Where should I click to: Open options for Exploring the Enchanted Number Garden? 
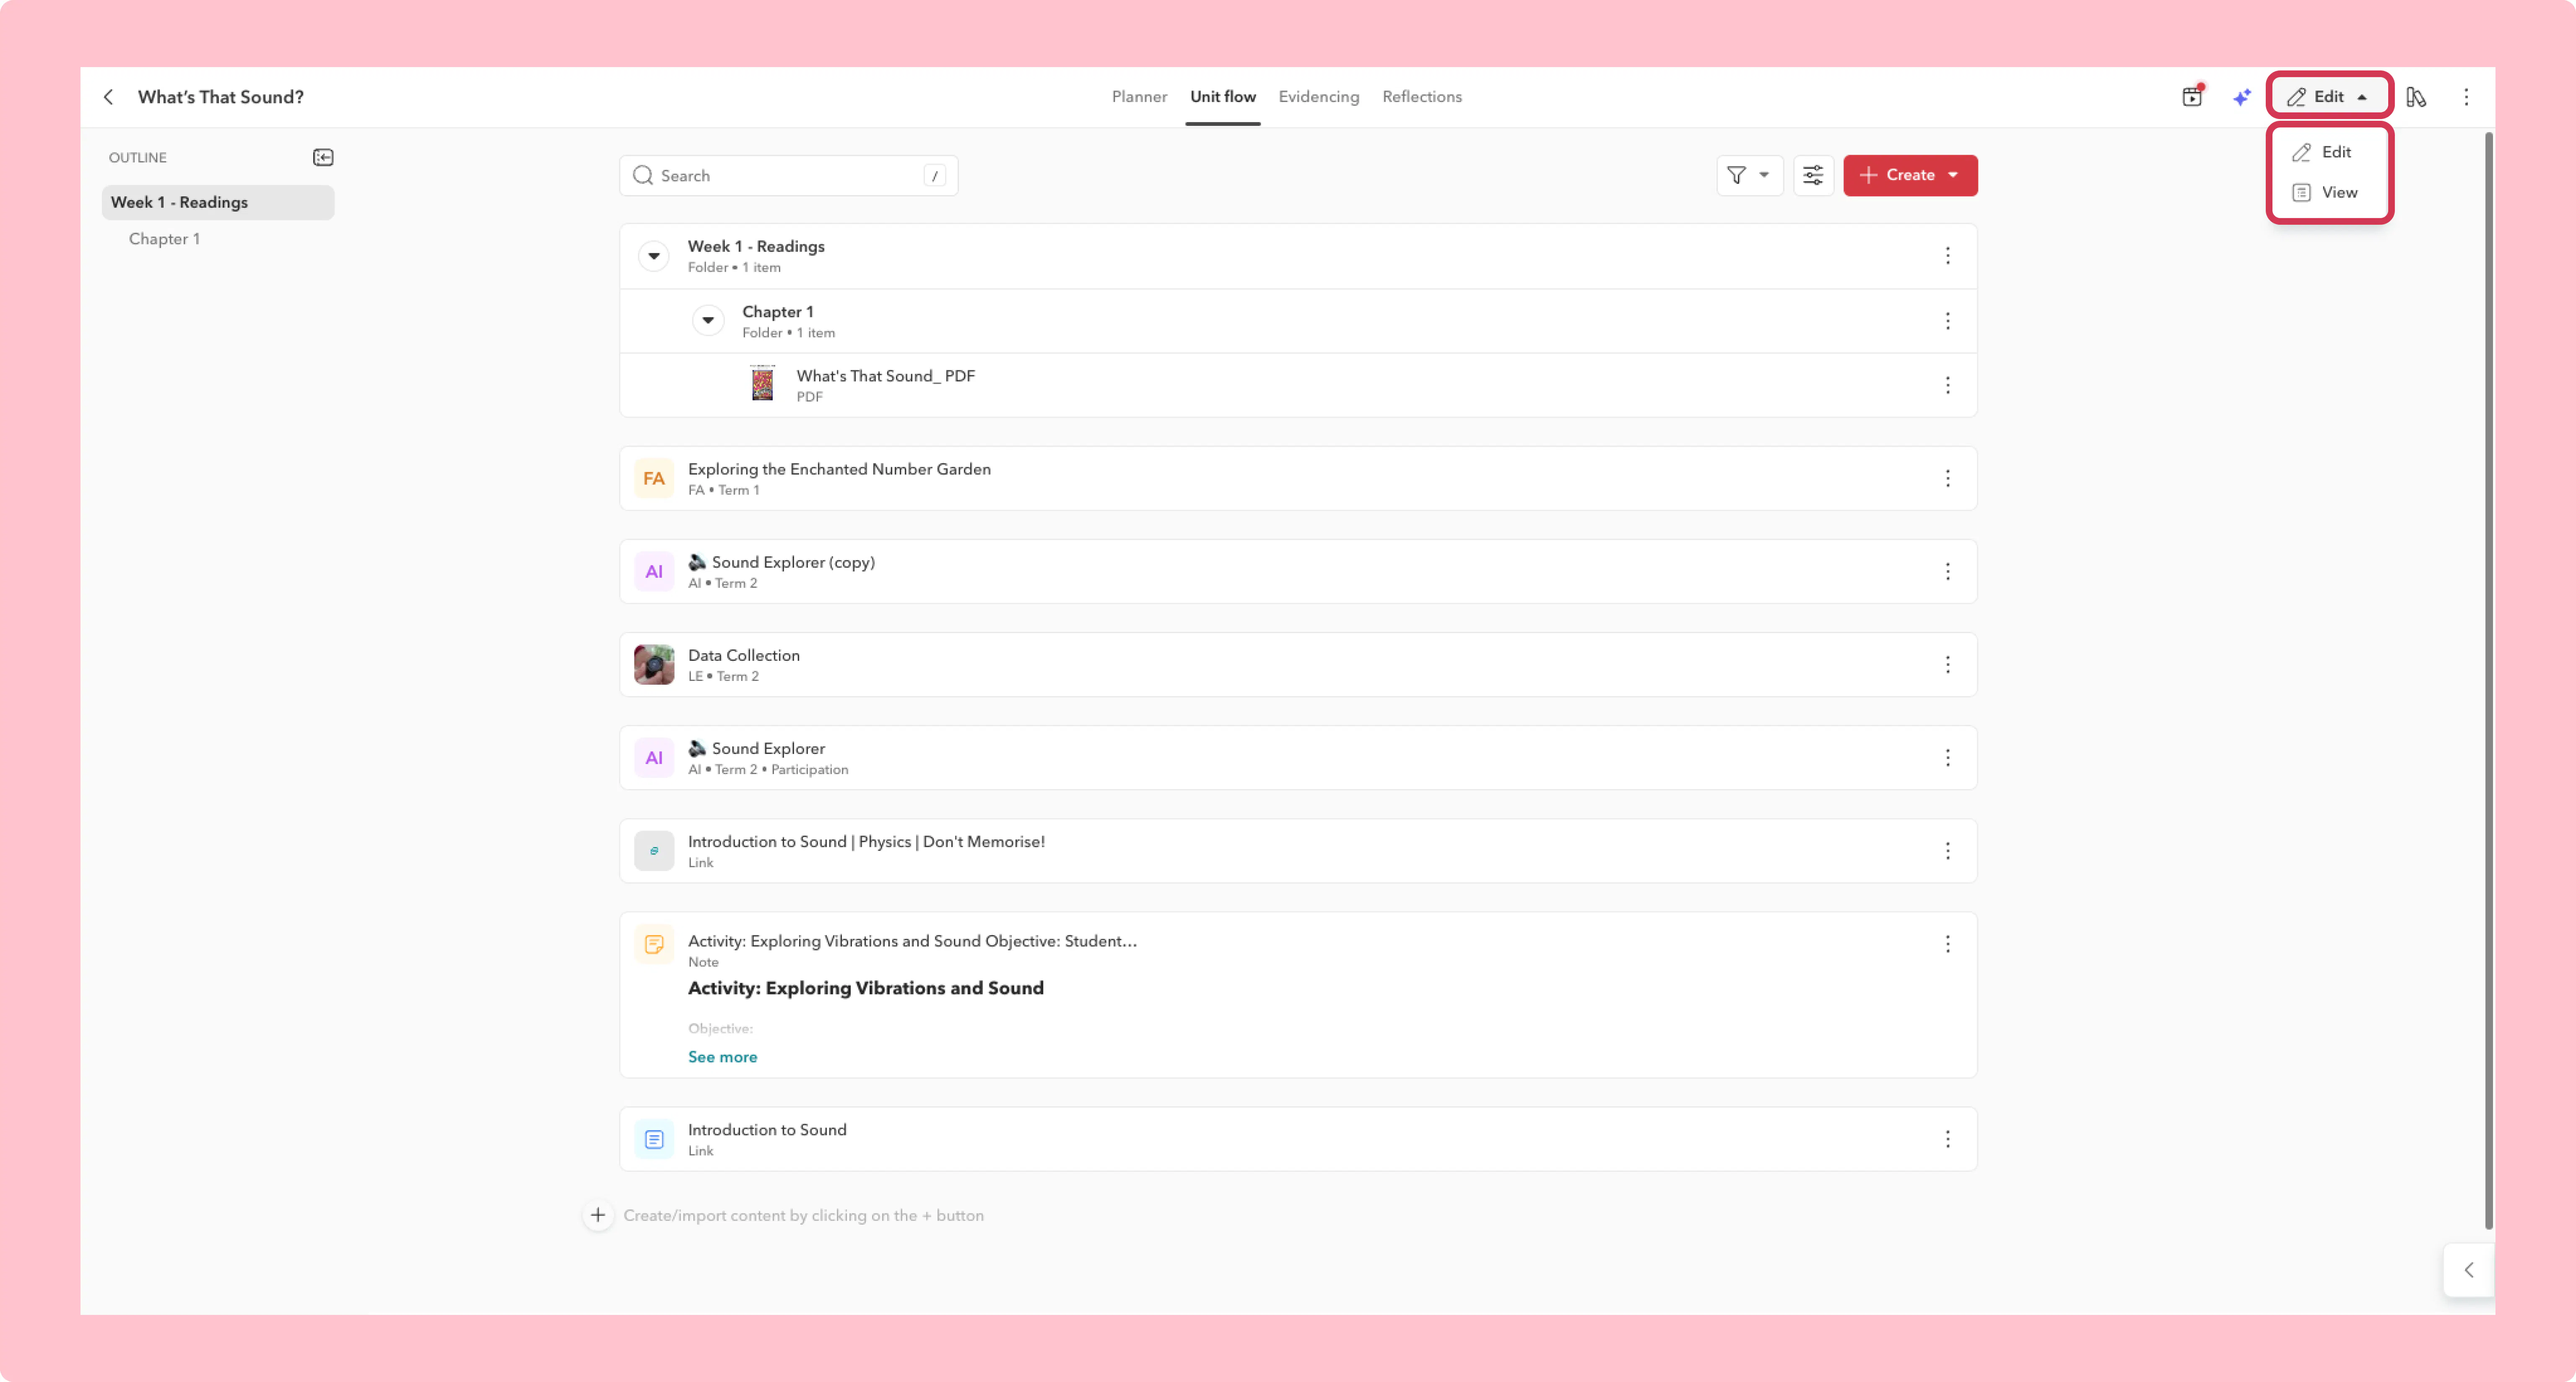(x=1948, y=479)
